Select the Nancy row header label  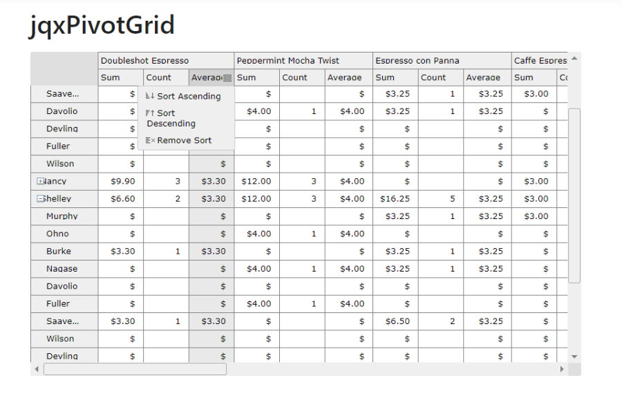point(55,181)
